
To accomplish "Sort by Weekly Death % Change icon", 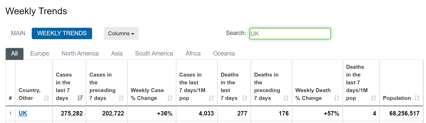I will pyautogui.click(x=336, y=98).
